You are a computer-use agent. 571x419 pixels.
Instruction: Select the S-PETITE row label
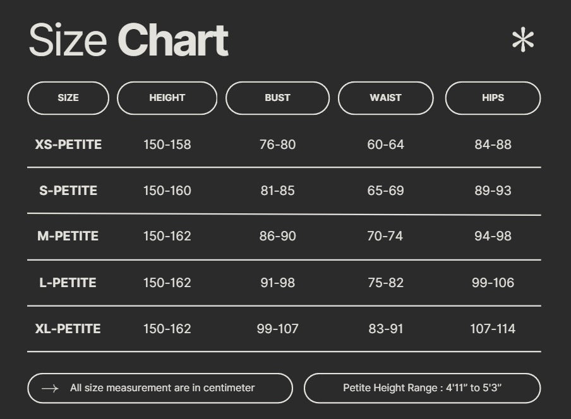click(68, 191)
